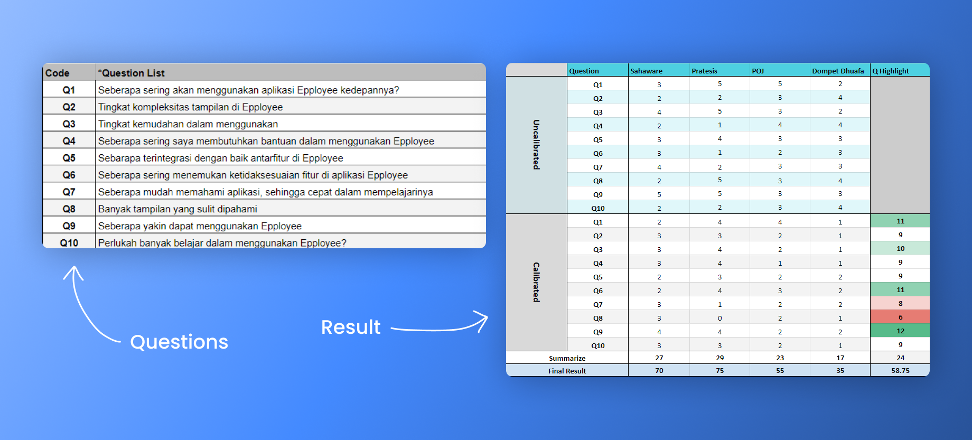Select the Dompet Dhuafa column header
The image size is (972, 440).
point(838,71)
